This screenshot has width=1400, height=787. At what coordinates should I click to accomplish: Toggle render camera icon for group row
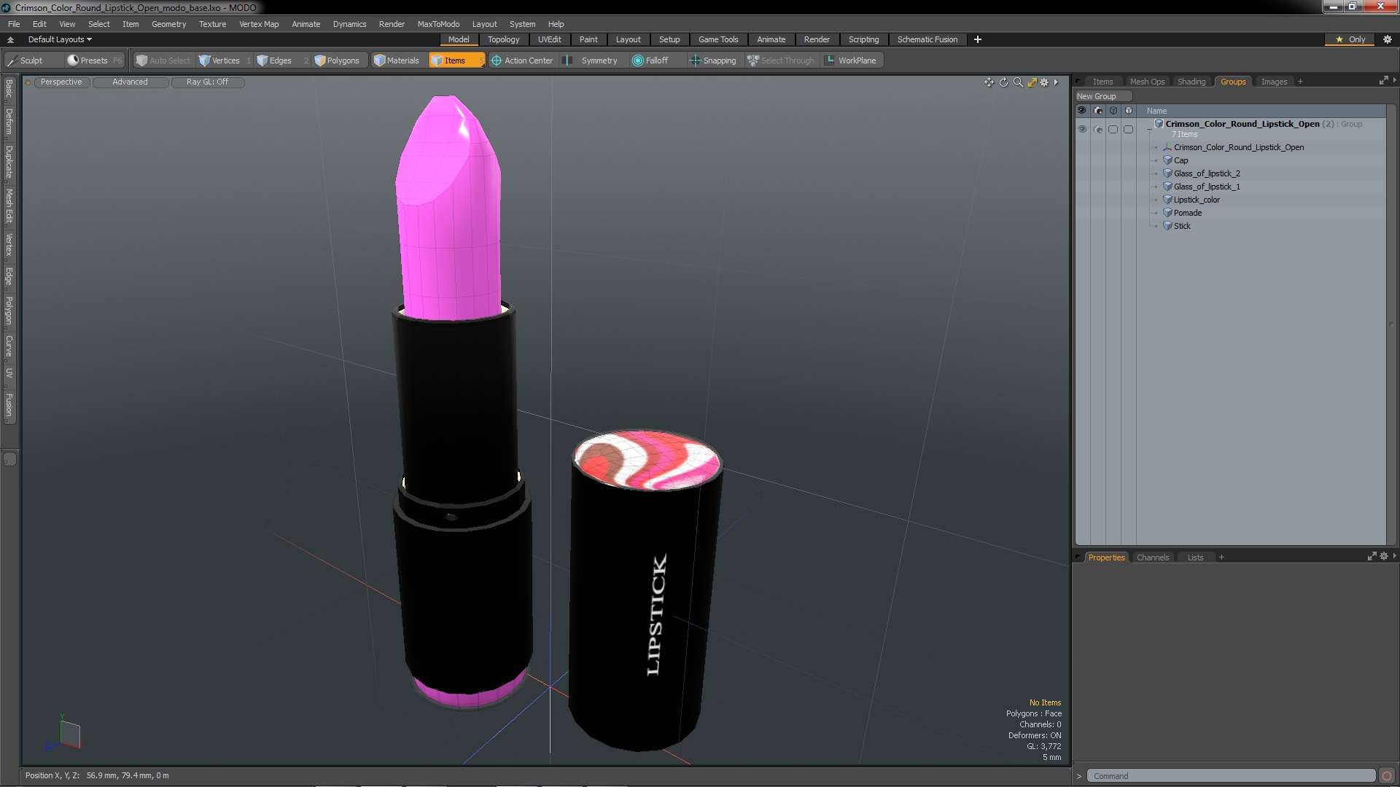pyautogui.click(x=1098, y=129)
